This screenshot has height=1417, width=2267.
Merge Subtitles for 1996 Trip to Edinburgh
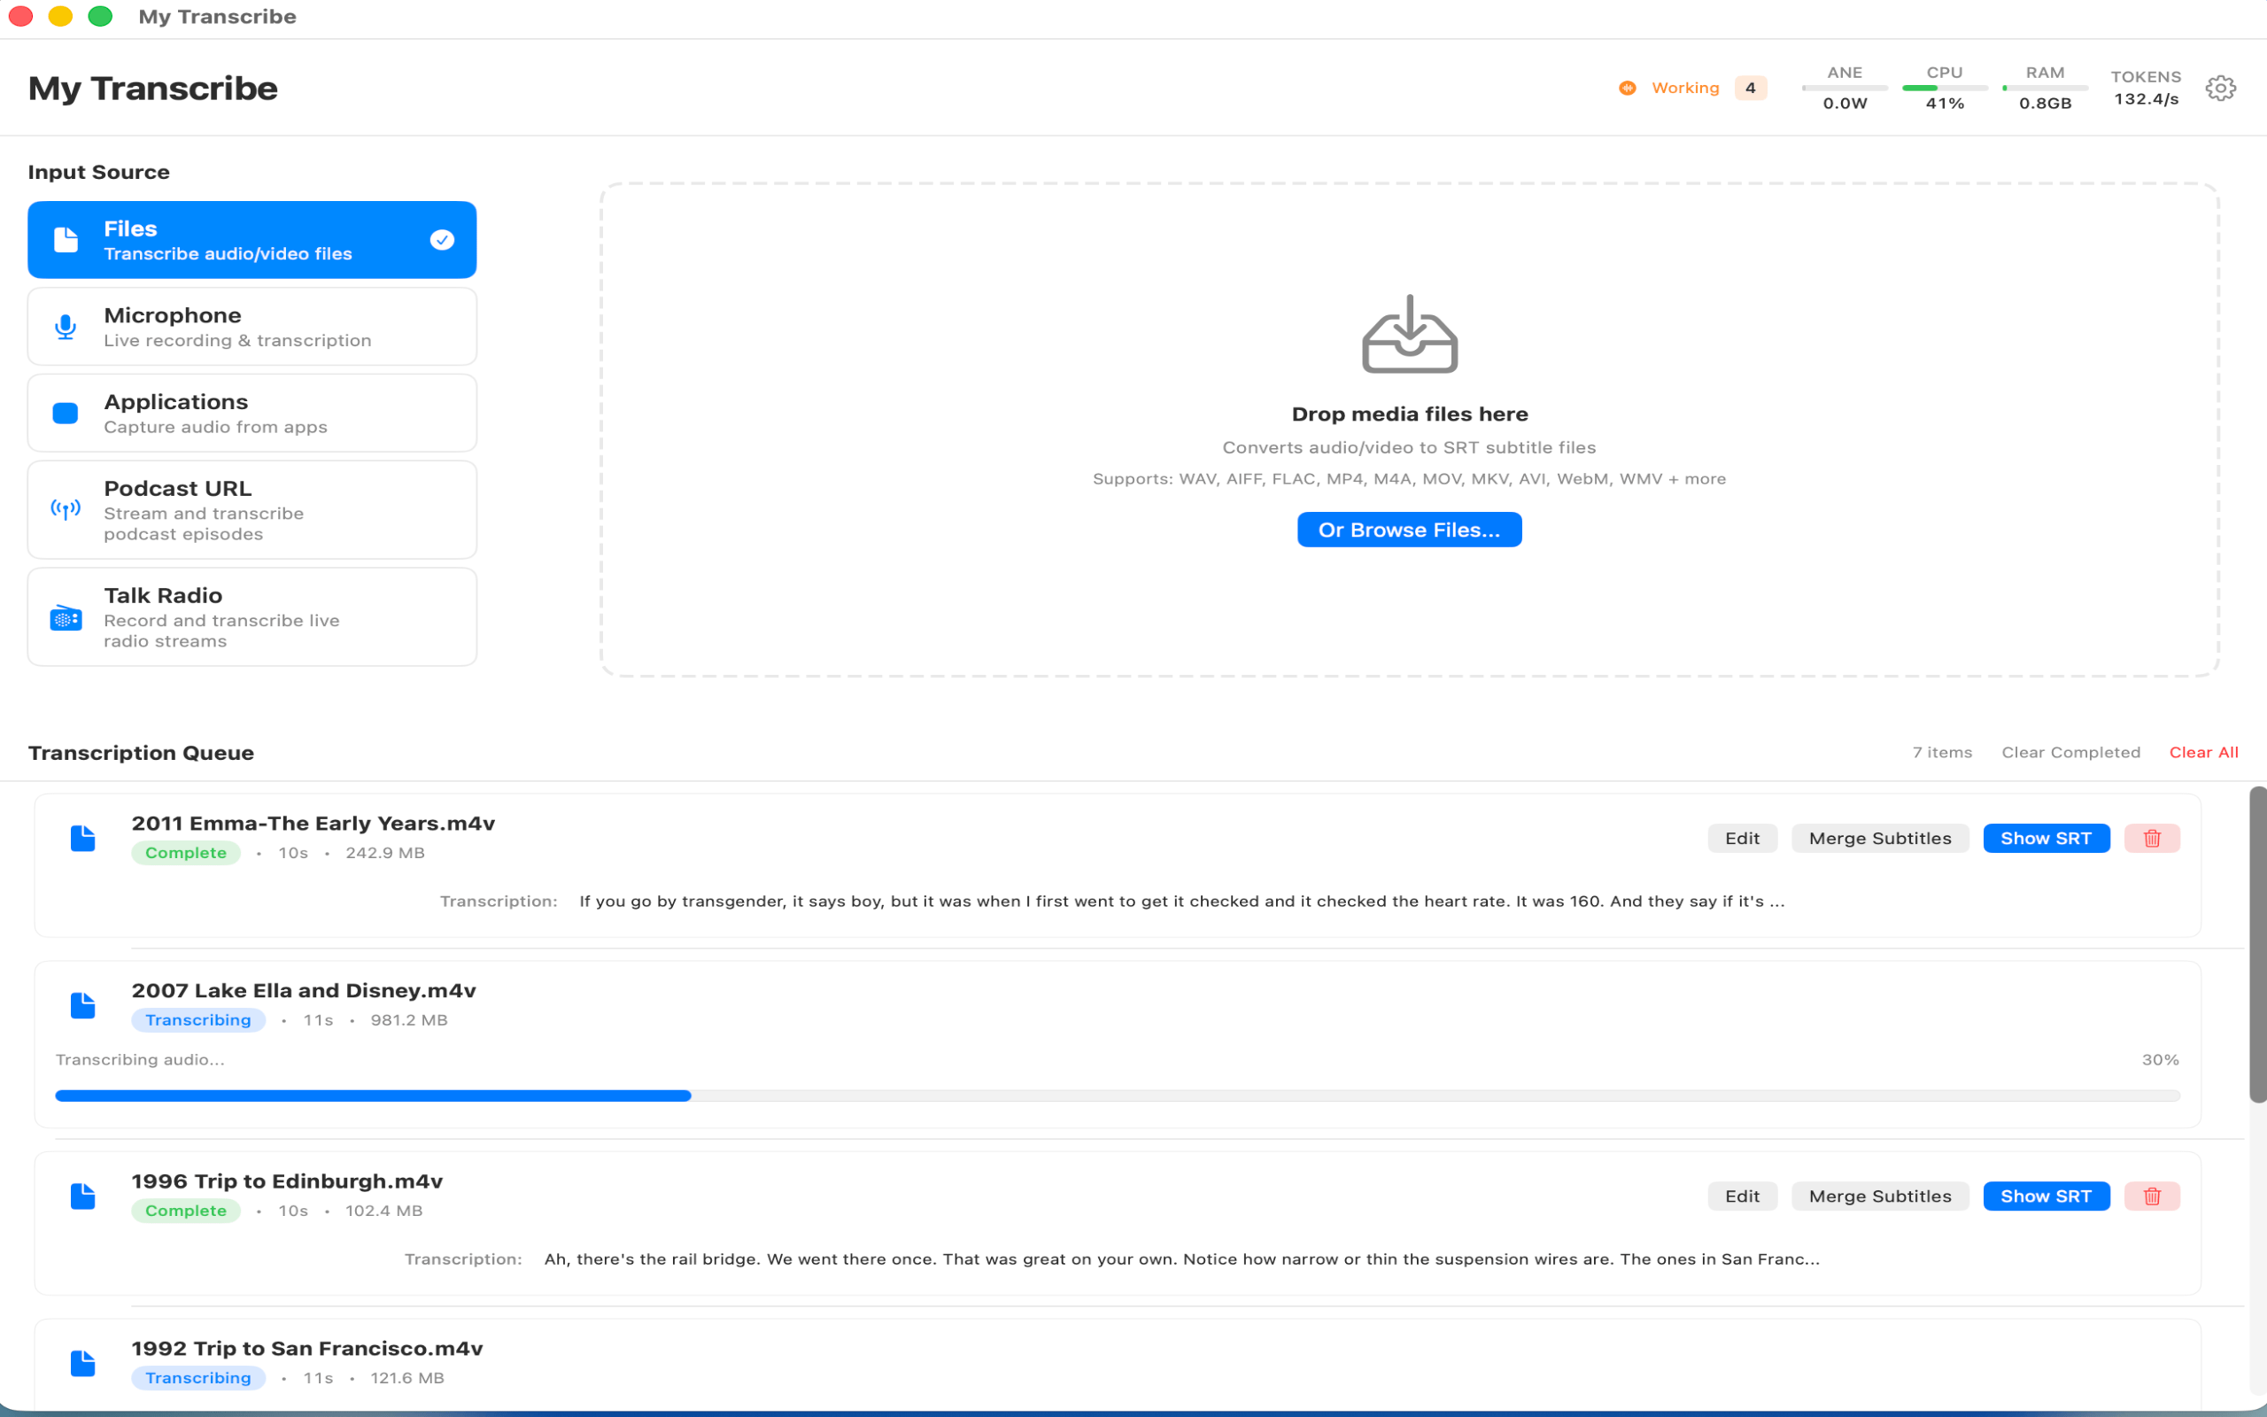point(1879,1196)
